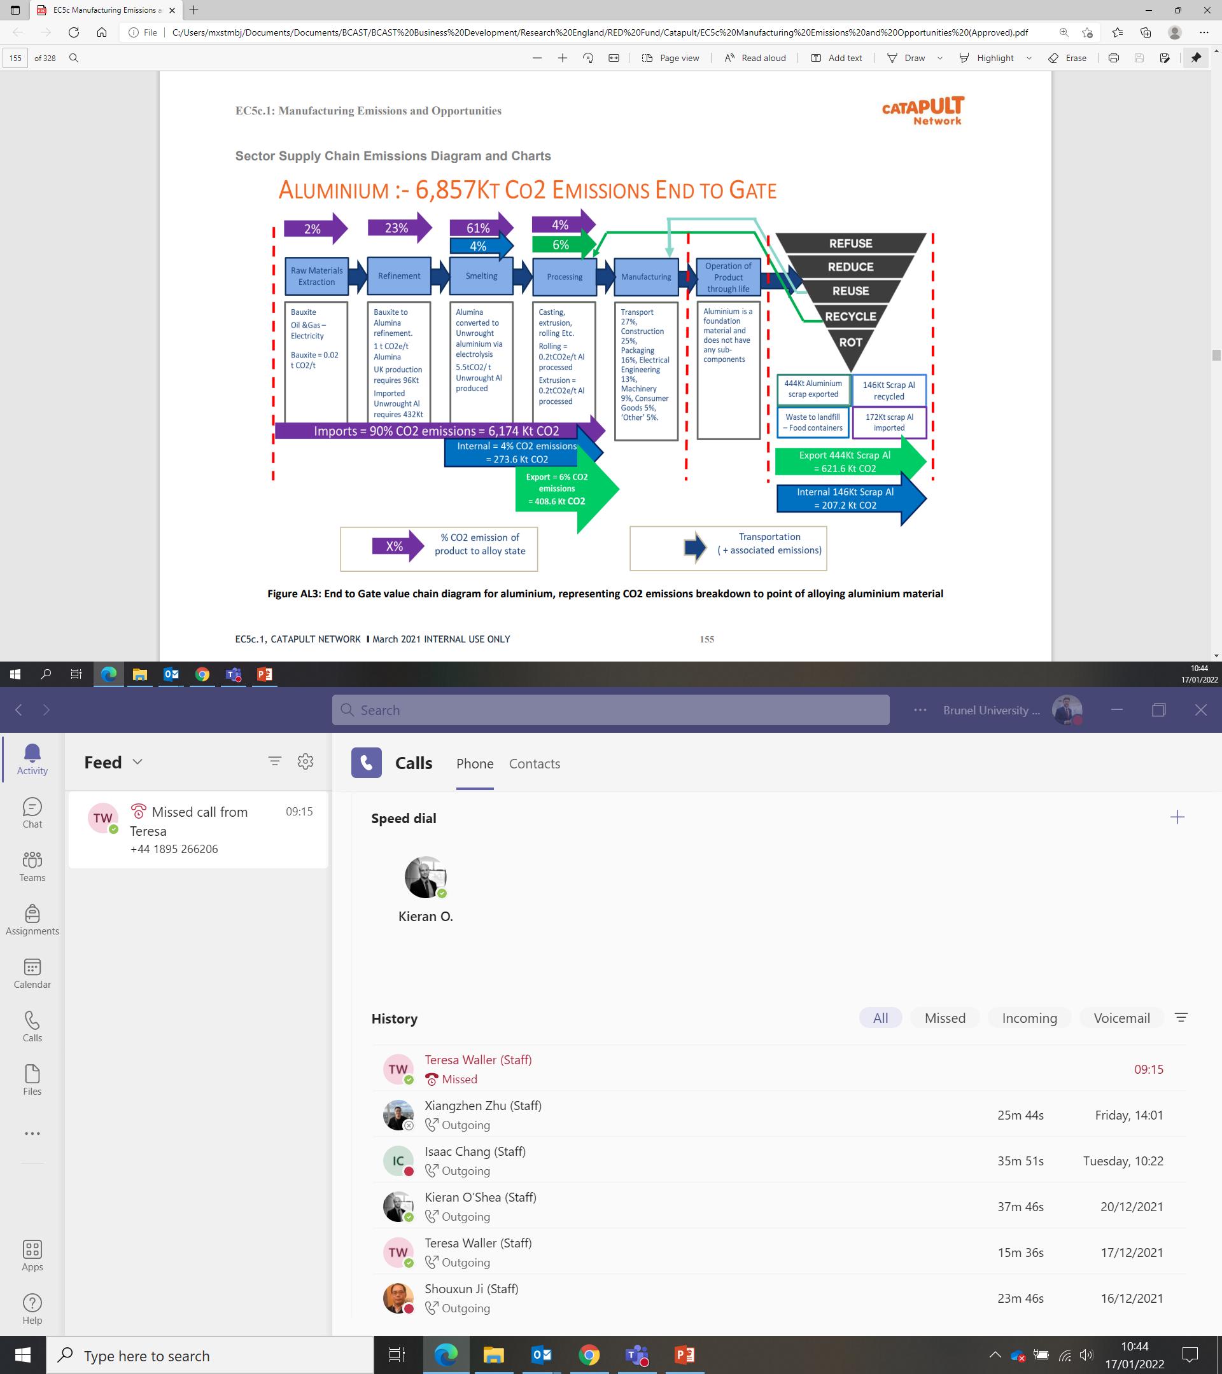The image size is (1222, 1374).
Task: Open Kieran O. speed dial contact
Action: pos(426,877)
